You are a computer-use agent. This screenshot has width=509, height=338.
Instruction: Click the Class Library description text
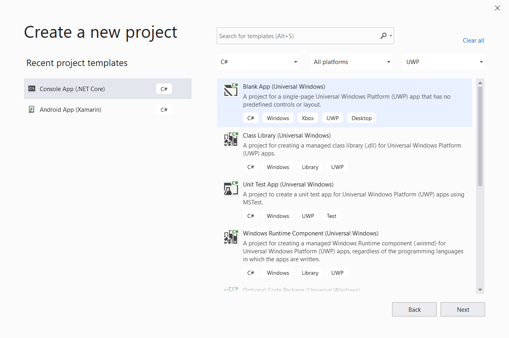pyautogui.click(x=352, y=150)
